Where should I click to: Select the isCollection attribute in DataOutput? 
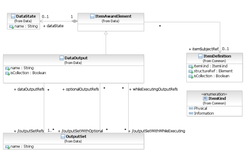click(26, 73)
